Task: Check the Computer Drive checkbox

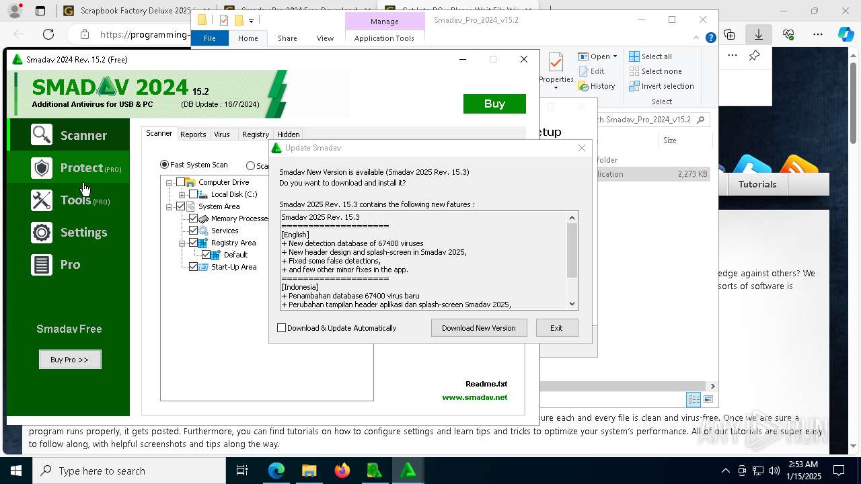Action: click(180, 182)
